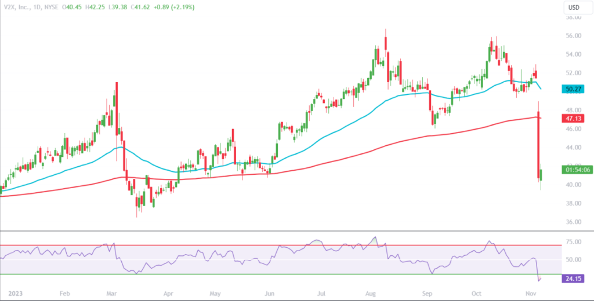
Task: Open the USD currency selector
Action: (x=577, y=7)
